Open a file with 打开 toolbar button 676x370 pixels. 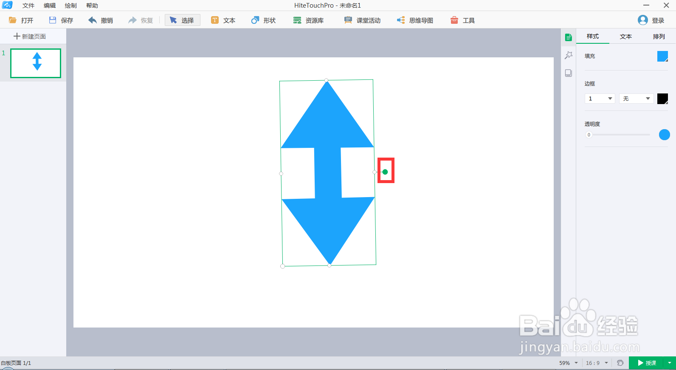tap(21, 20)
